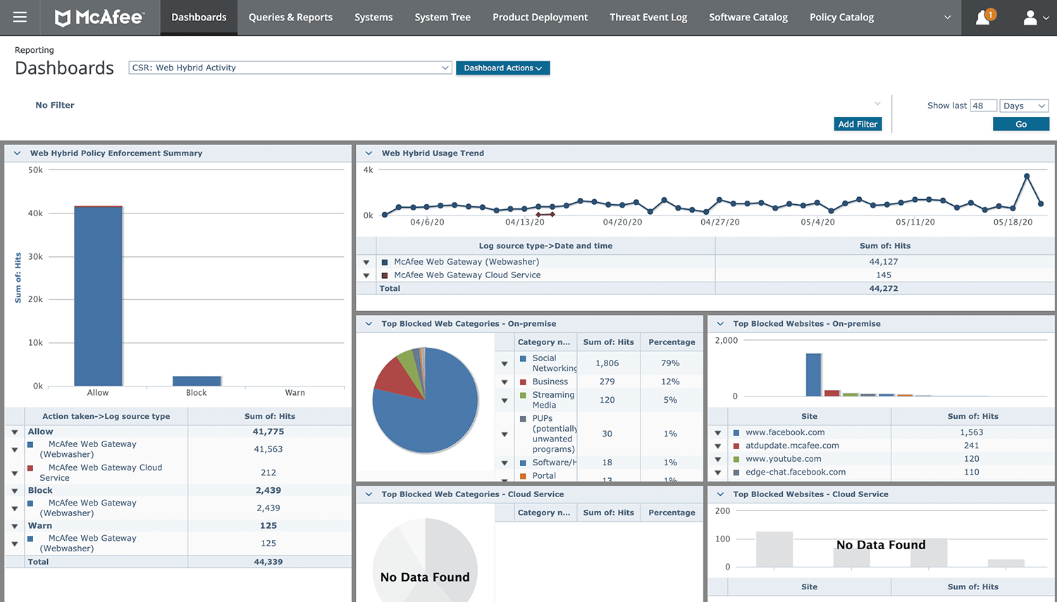The width and height of the screenshot is (1057, 602).
Task: Open the System Tree
Action: click(443, 18)
